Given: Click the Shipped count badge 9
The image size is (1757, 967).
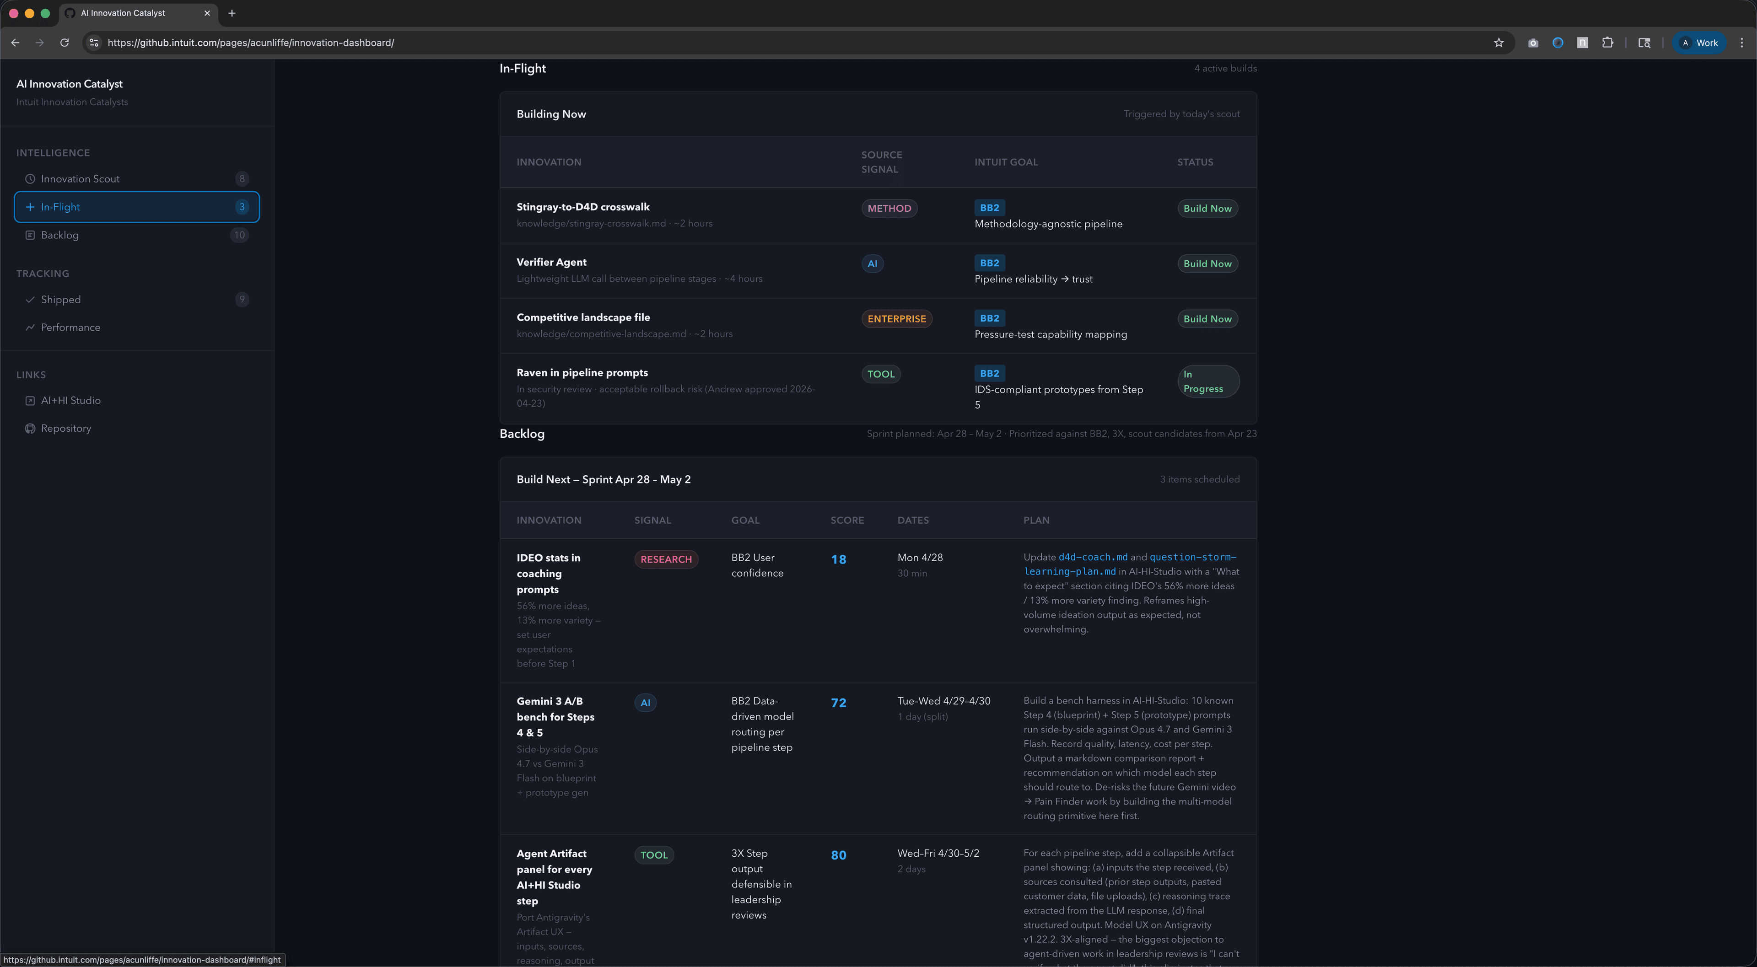Looking at the screenshot, I should 242,299.
